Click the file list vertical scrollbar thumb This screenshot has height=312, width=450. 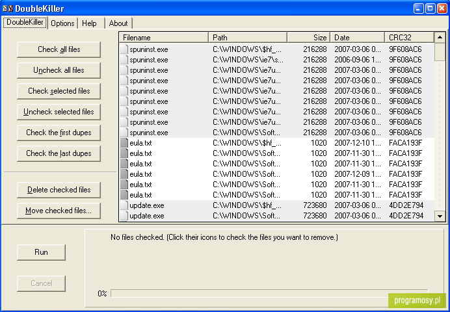click(440, 52)
